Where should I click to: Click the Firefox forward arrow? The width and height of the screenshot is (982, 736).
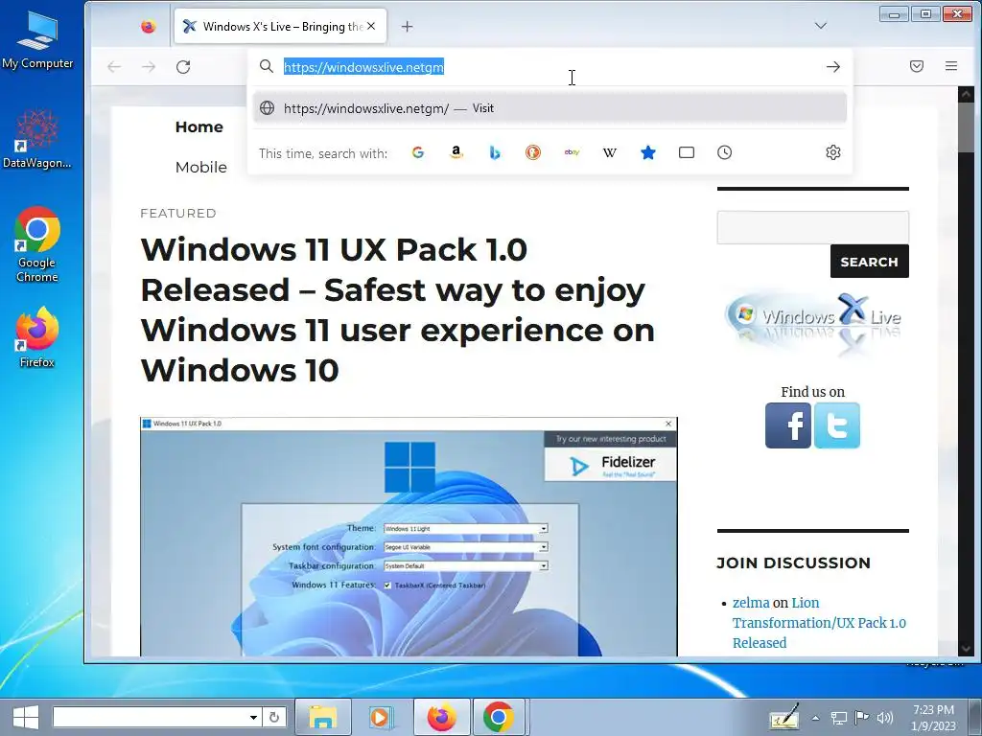[x=149, y=67]
